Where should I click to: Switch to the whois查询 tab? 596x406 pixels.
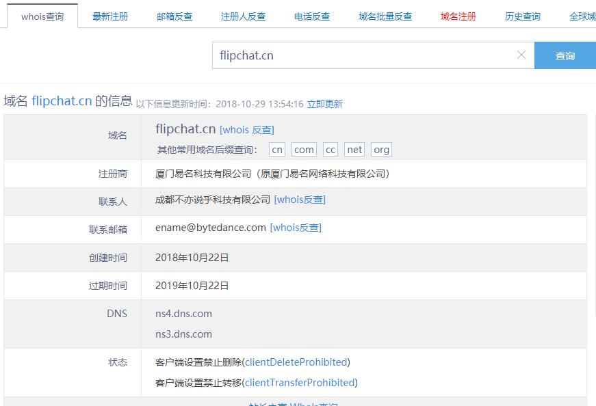click(42, 16)
